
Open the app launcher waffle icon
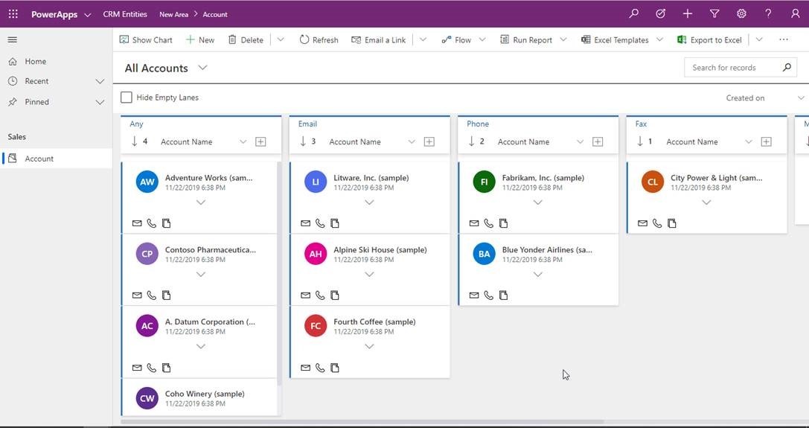coord(13,14)
